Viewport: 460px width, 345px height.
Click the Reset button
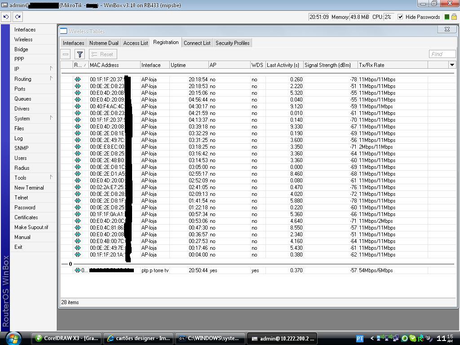103,54
